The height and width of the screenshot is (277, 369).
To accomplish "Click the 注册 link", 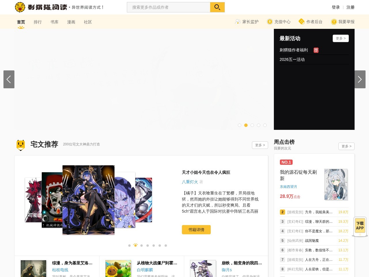I will [351, 7].
